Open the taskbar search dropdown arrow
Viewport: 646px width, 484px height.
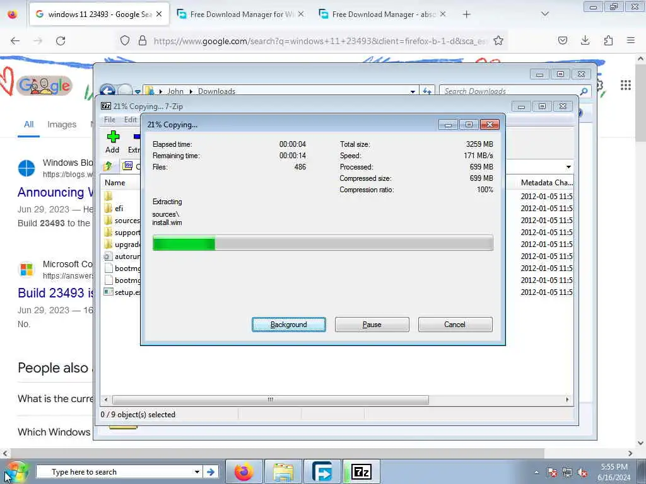pyautogui.click(x=197, y=471)
